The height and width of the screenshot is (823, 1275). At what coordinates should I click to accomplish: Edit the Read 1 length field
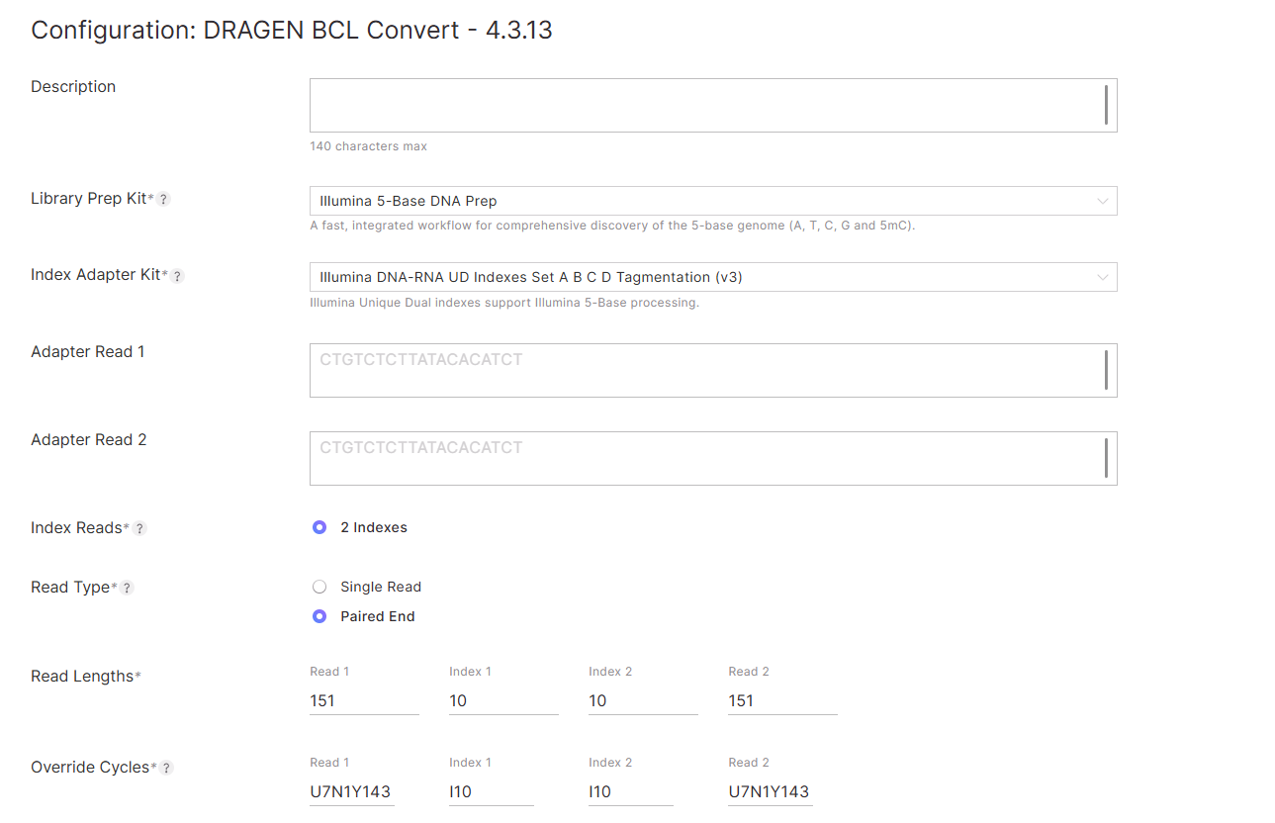(364, 700)
